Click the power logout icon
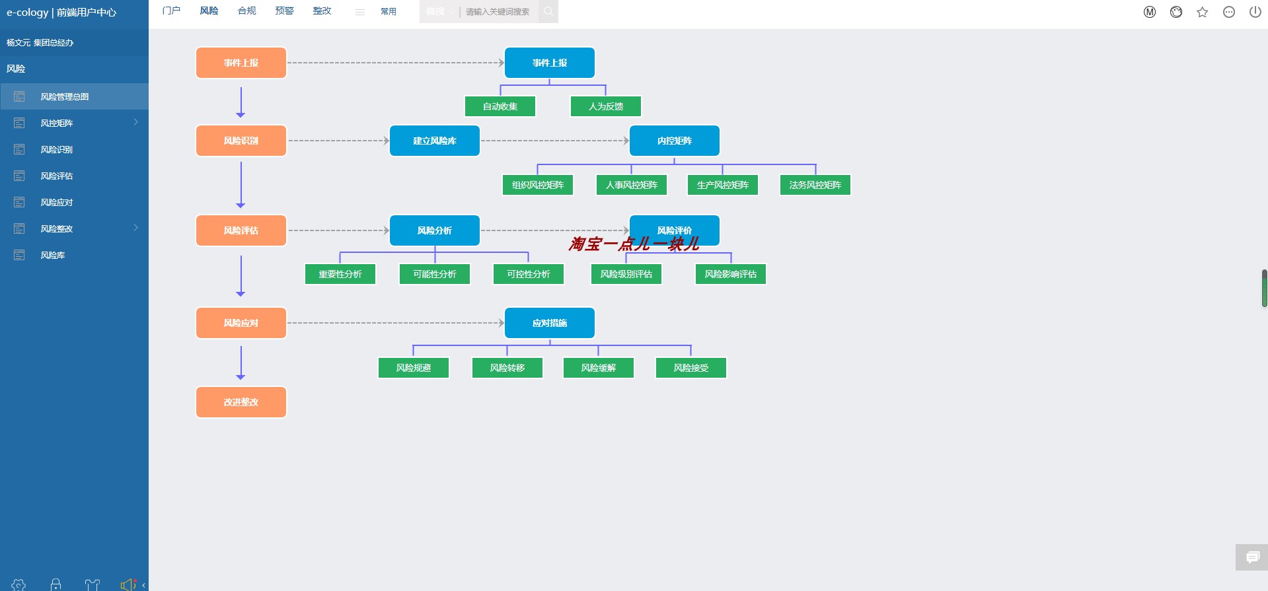The image size is (1268, 591). [1255, 12]
